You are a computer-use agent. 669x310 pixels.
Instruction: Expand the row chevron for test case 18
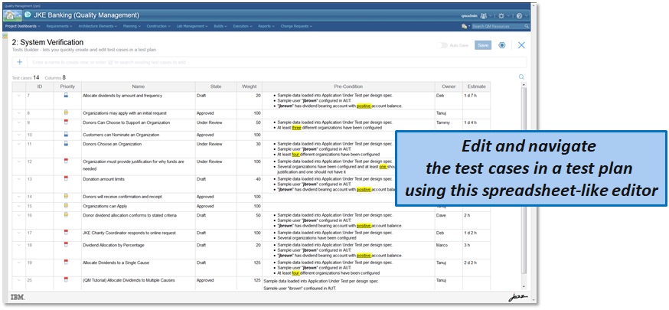coord(19,245)
